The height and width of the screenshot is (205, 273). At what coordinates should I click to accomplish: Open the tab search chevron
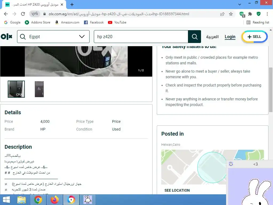click(x=240, y=5)
